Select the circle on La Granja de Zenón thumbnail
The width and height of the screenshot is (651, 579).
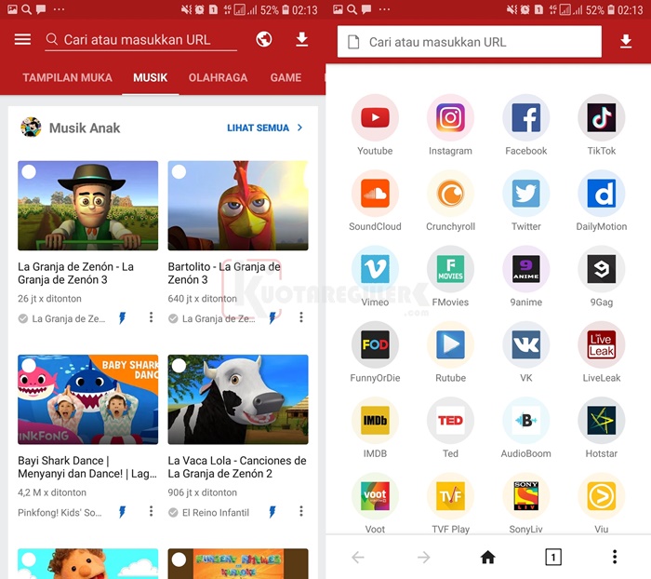29,172
